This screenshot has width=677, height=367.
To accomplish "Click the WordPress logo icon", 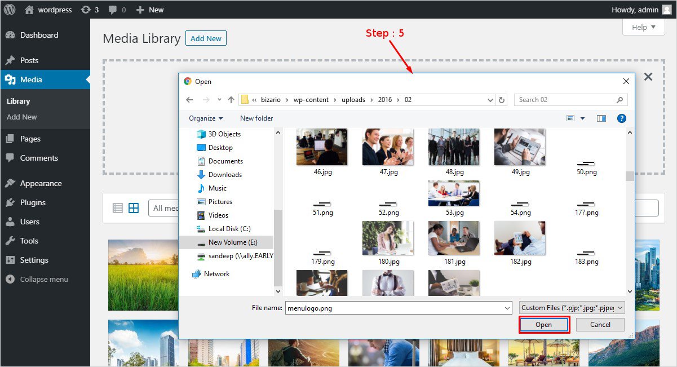I will coord(10,10).
